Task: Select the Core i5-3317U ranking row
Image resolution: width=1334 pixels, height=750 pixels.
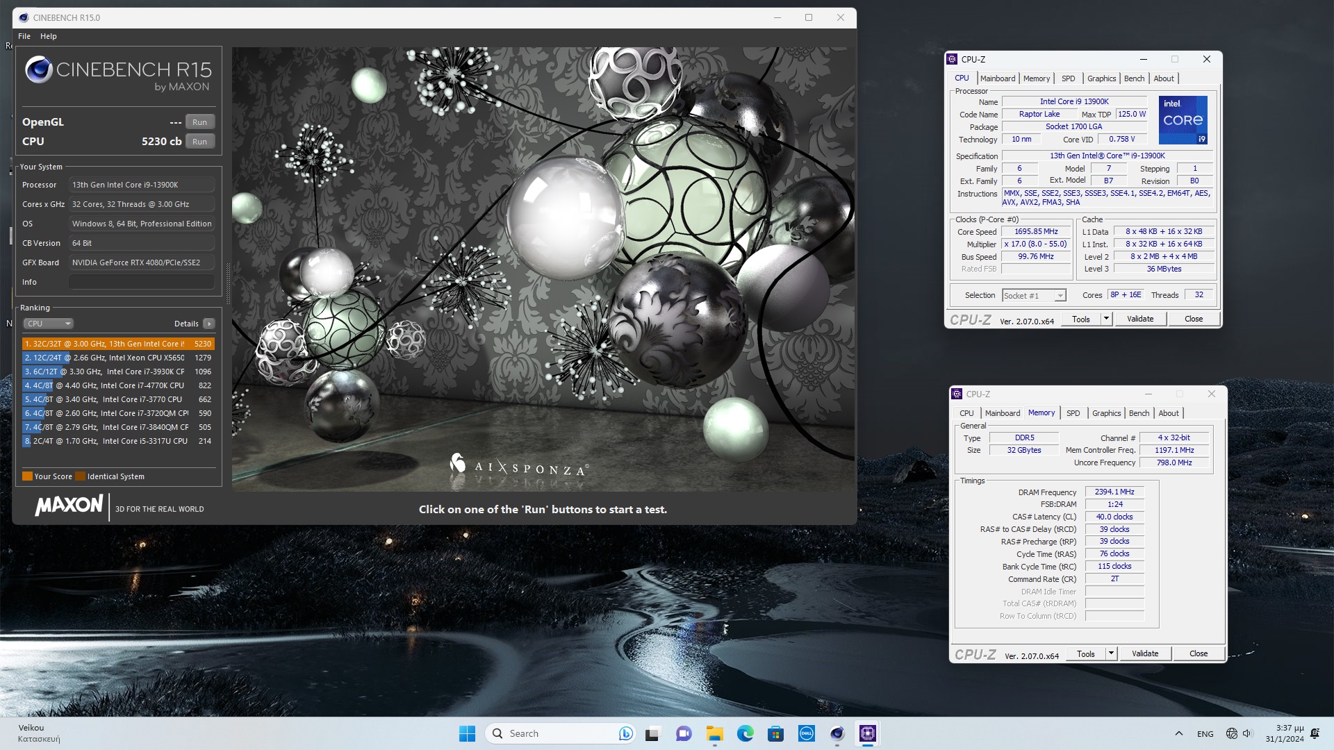Action: click(x=118, y=441)
